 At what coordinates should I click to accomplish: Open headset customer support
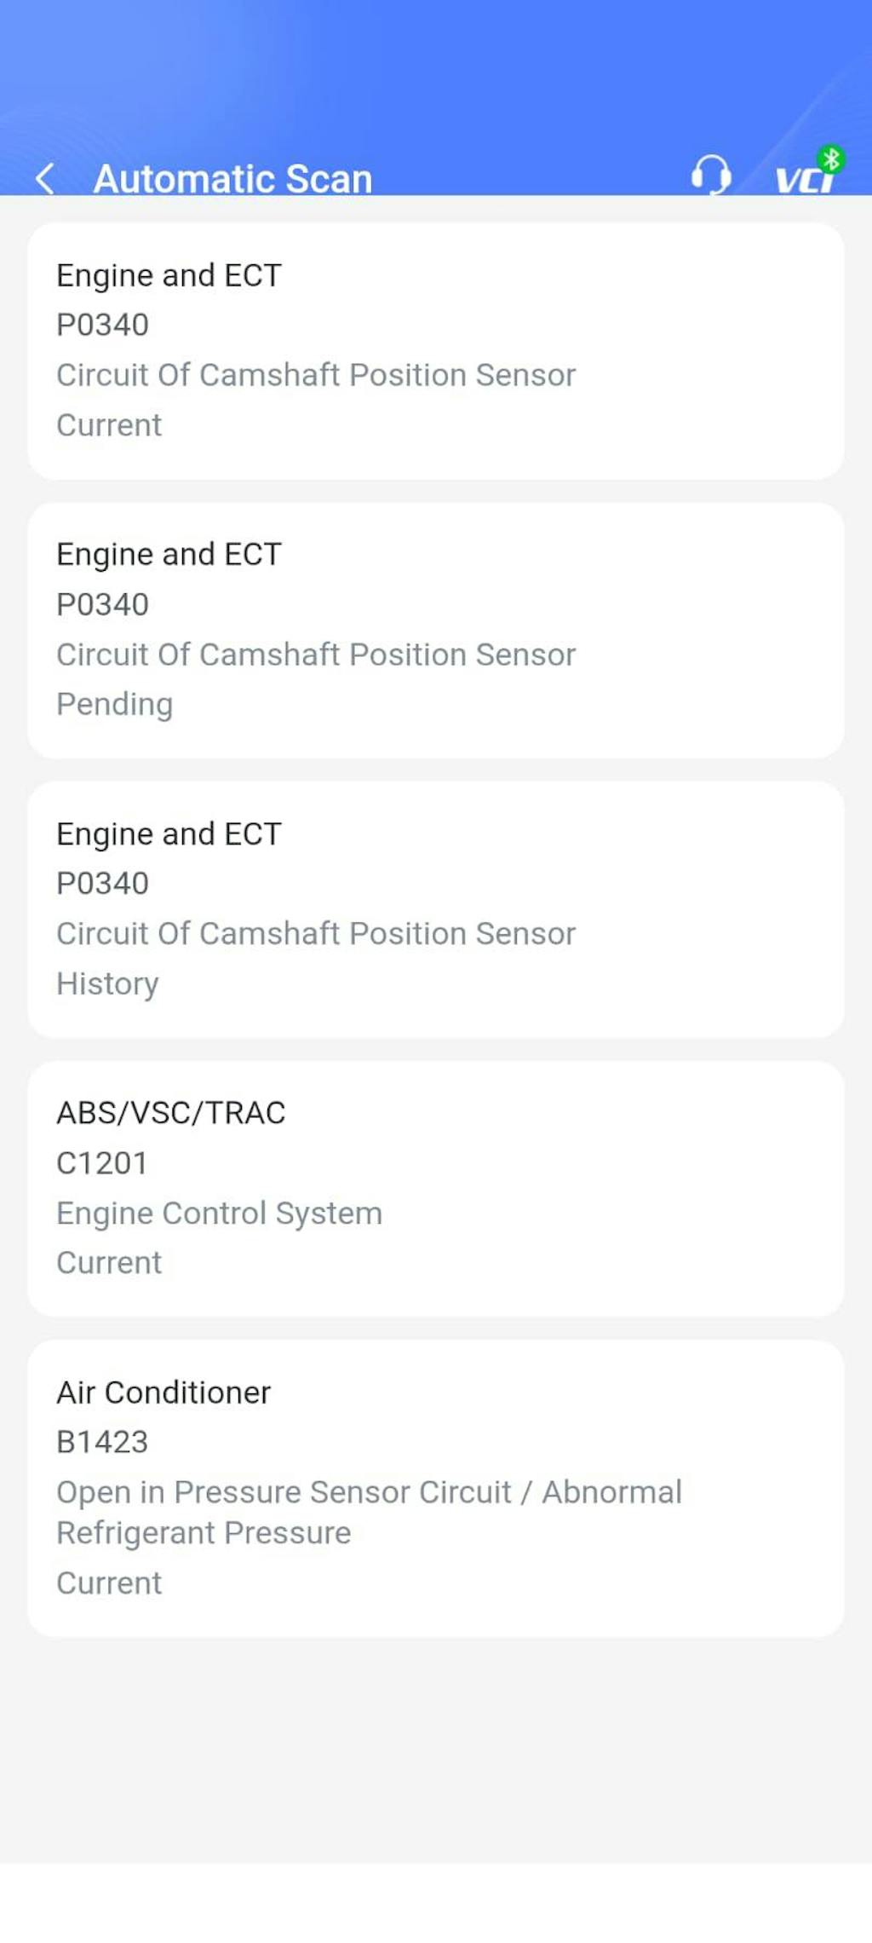coord(710,176)
